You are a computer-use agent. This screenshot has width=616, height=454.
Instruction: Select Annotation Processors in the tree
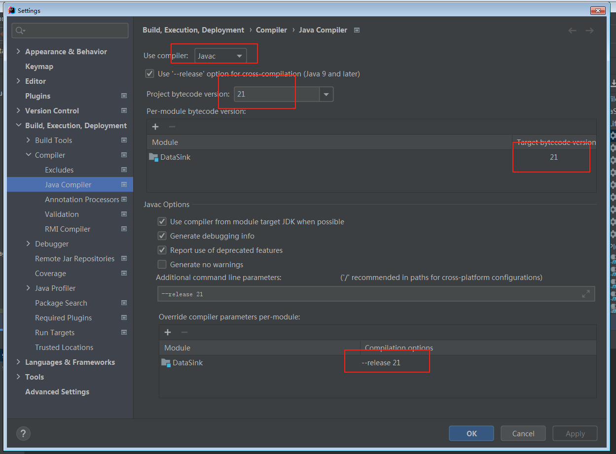point(82,199)
